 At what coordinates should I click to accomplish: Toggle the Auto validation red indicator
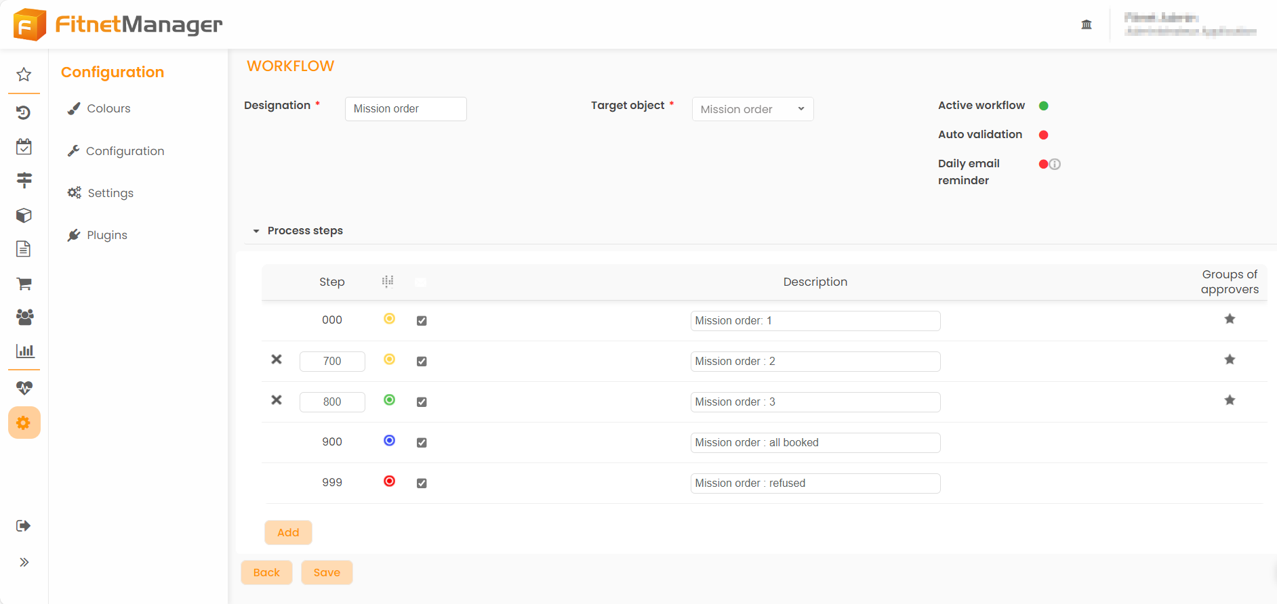pyautogui.click(x=1044, y=135)
